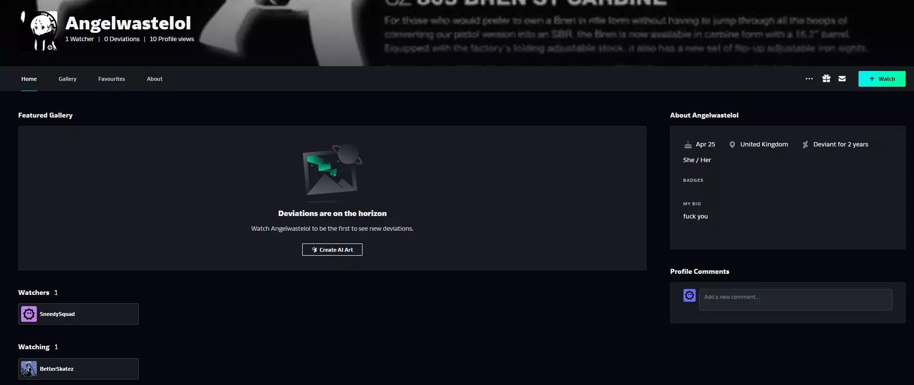Screen dimensions: 914x385
Task: Click the MY BIO label
Action: [692, 204]
